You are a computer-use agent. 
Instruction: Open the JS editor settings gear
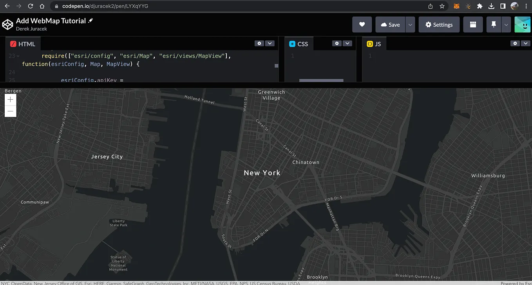[515, 43]
